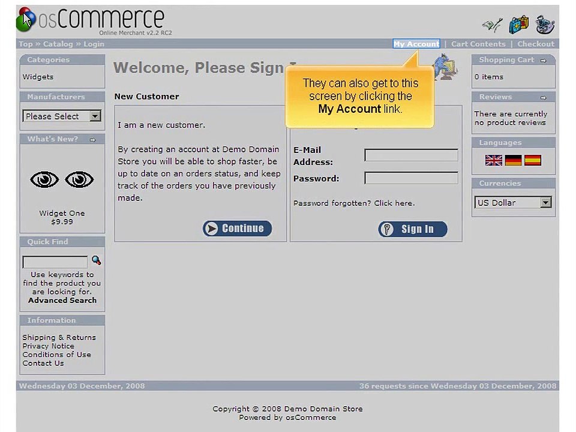
Task: Open the Cart Contents link
Action: 478,44
